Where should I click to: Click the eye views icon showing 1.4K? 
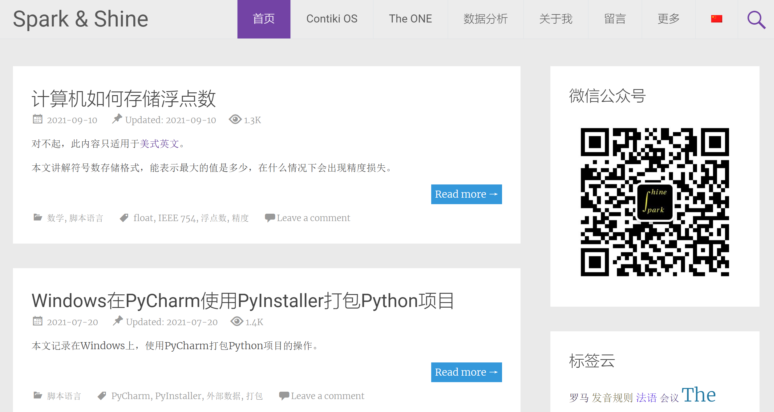coord(237,321)
